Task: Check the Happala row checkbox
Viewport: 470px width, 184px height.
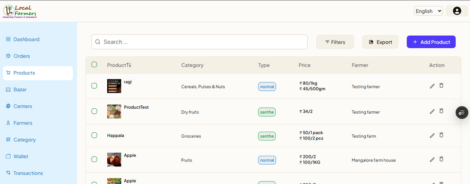Action: click(94, 135)
